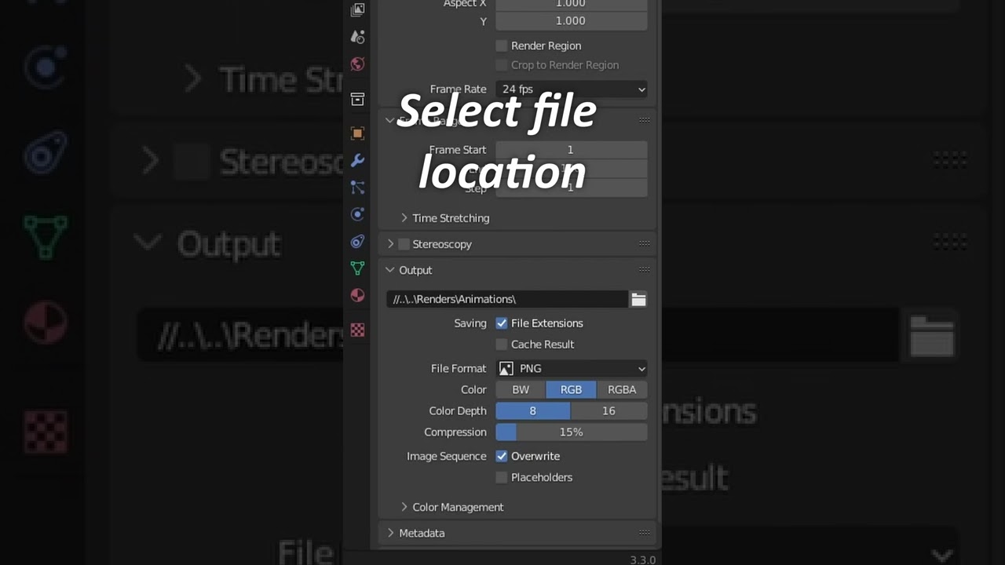Image resolution: width=1005 pixels, height=565 pixels.
Task: Enable the Stereoscopy checkbox
Action: [404, 244]
